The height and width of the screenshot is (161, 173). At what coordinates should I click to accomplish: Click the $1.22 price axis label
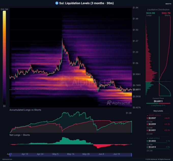point(135,52)
